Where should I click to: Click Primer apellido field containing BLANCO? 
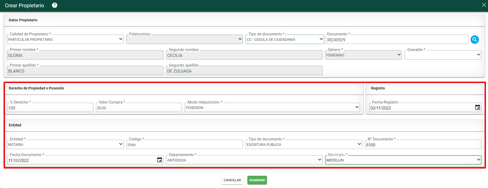click(85, 71)
